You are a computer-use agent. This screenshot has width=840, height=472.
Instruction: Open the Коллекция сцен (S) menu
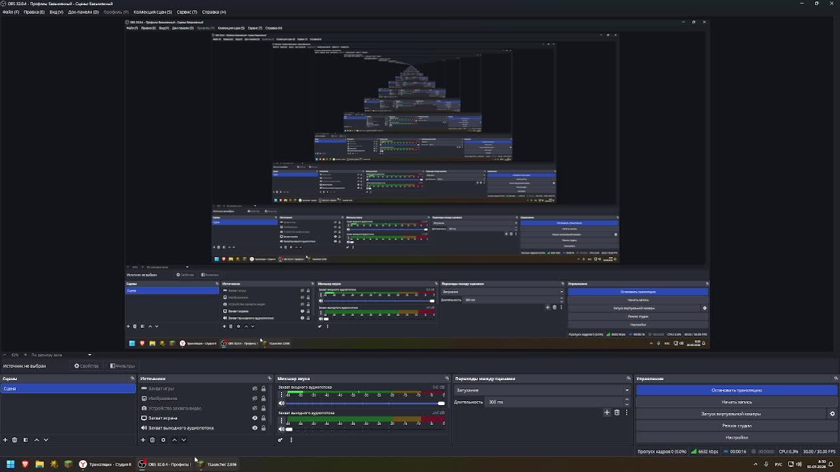pos(152,12)
